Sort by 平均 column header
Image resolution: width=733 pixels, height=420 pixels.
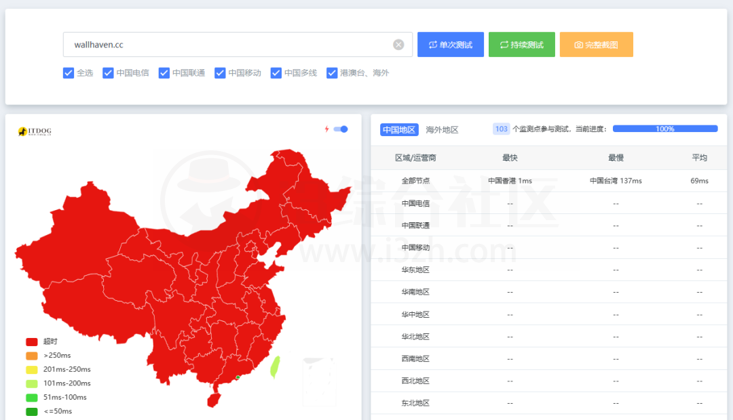pos(699,158)
